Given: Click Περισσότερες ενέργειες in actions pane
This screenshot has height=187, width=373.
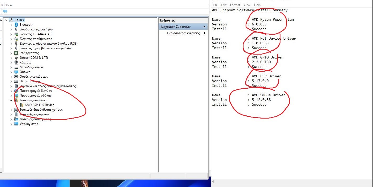Looking at the screenshot, I should pyautogui.click(x=183, y=33).
